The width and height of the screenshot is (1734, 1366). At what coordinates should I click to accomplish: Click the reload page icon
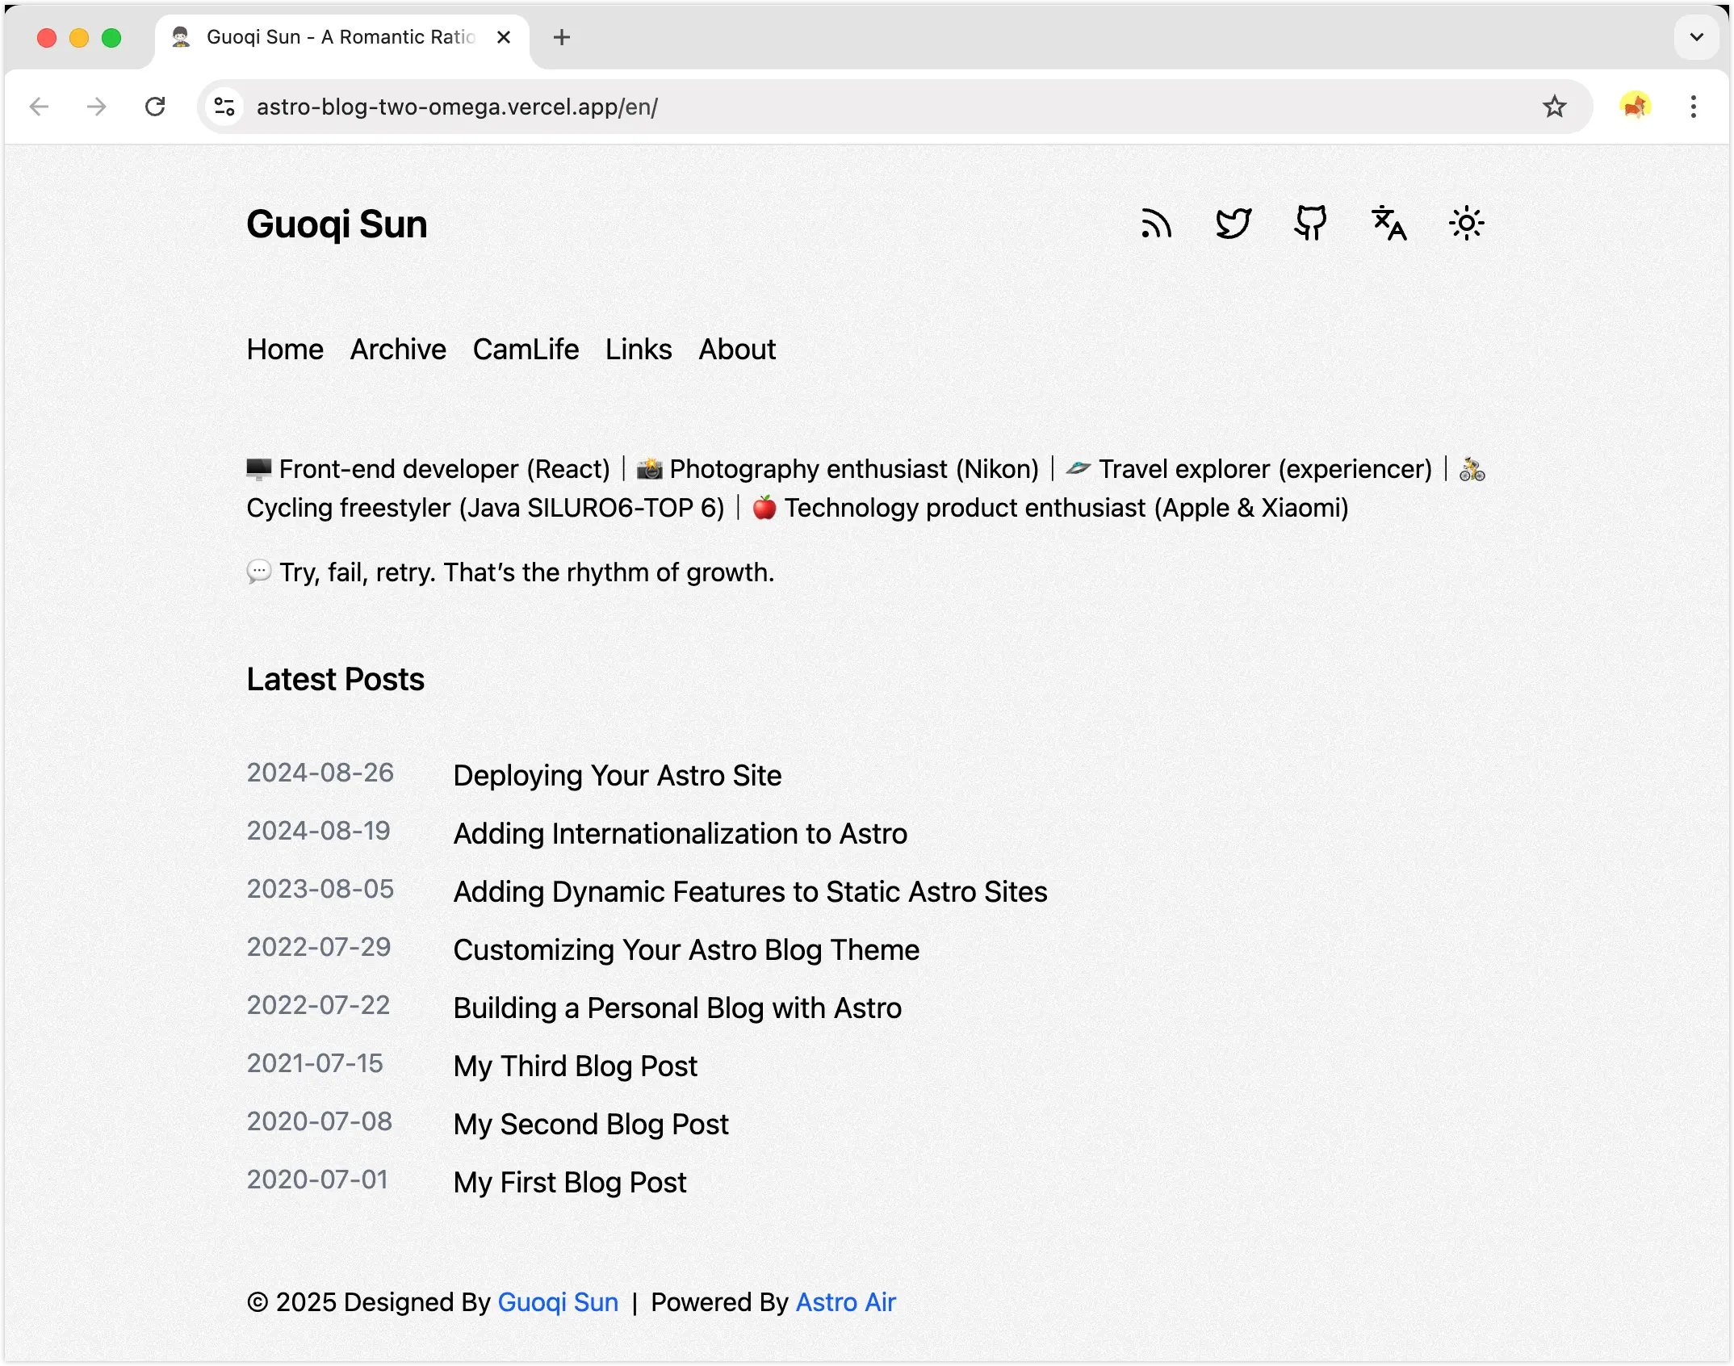pyautogui.click(x=156, y=106)
